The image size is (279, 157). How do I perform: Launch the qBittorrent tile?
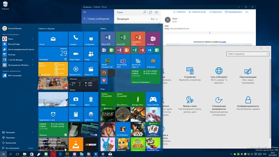(91, 115)
